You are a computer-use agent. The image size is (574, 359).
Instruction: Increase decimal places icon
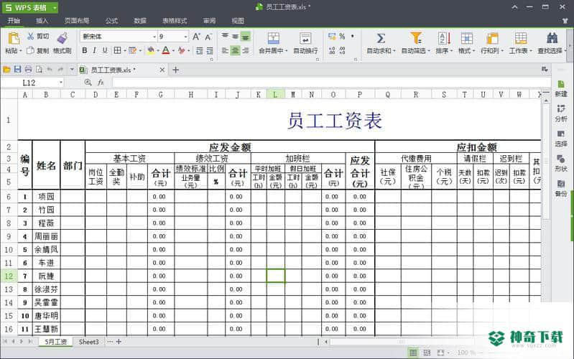(x=332, y=50)
